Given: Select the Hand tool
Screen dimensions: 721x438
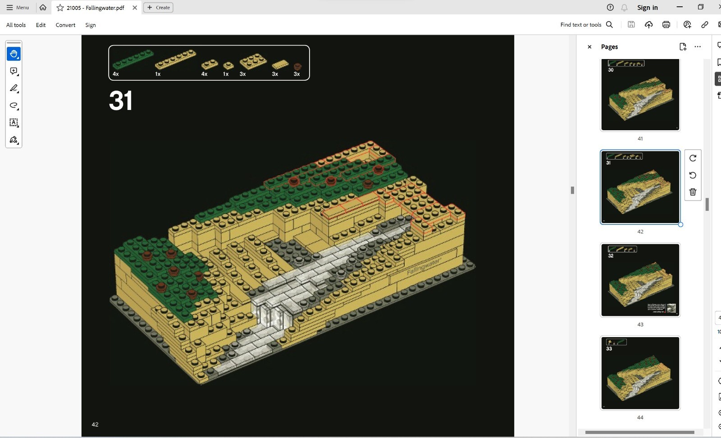Looking at the screenshot, I should (x=14, y=54).
